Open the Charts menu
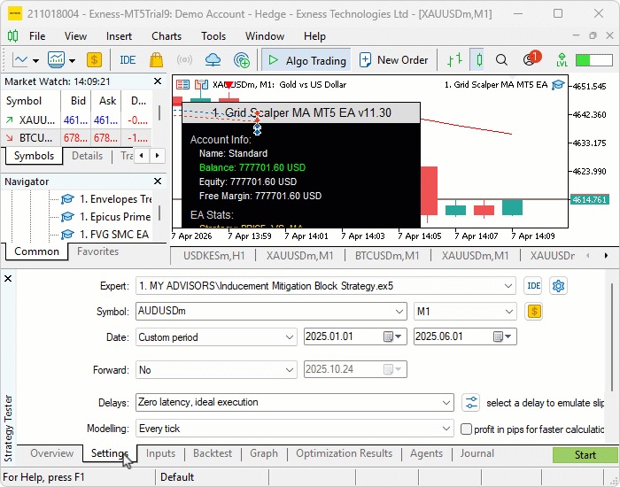Image resolution: width=620 pixels, height=487 pixels. pyautogui.click(x=167, y=36)
